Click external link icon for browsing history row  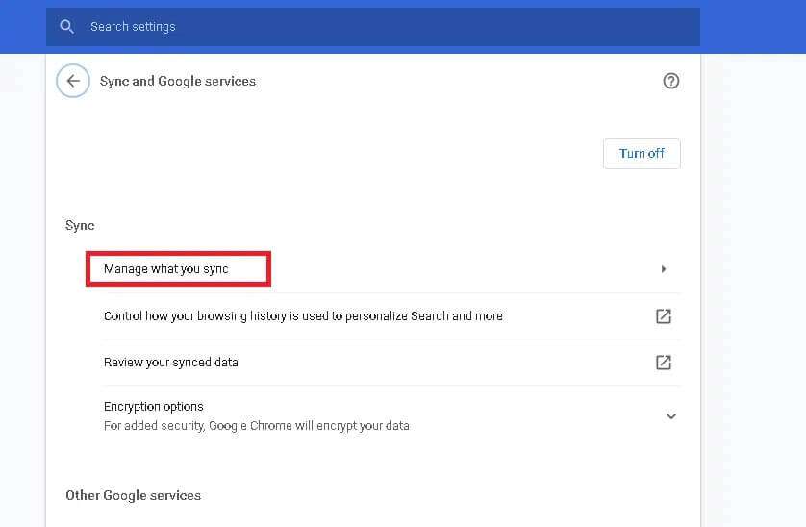[x=664, y=316]
